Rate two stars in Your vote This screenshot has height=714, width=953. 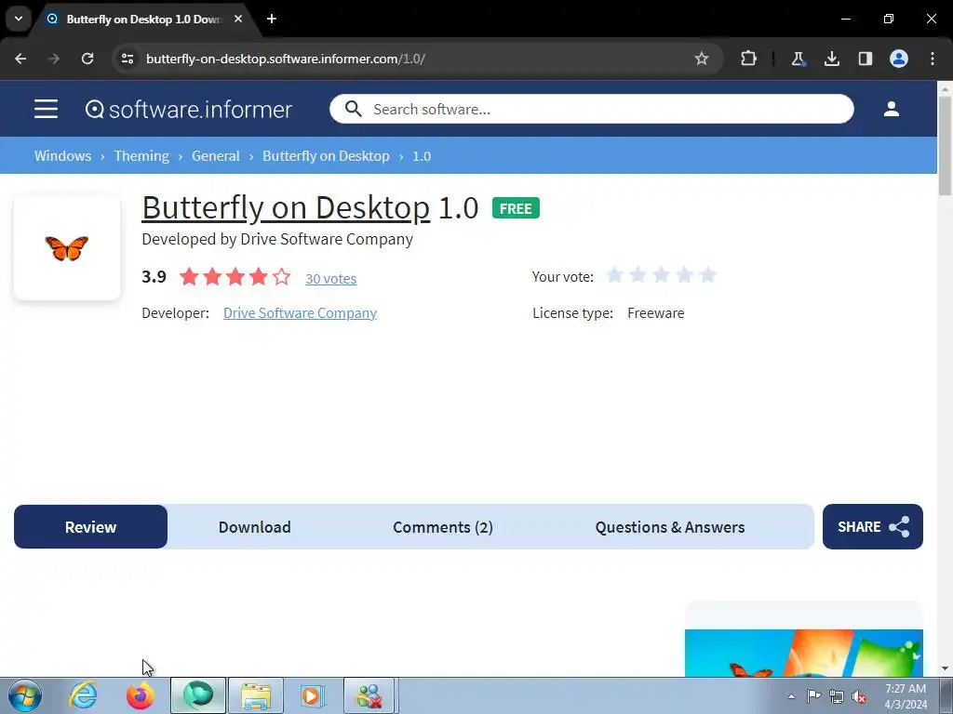tap(638, 275)
